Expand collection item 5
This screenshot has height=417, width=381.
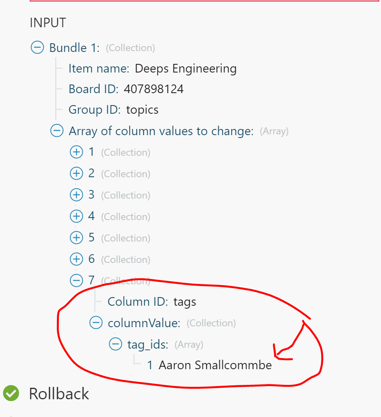click(77, 238)
